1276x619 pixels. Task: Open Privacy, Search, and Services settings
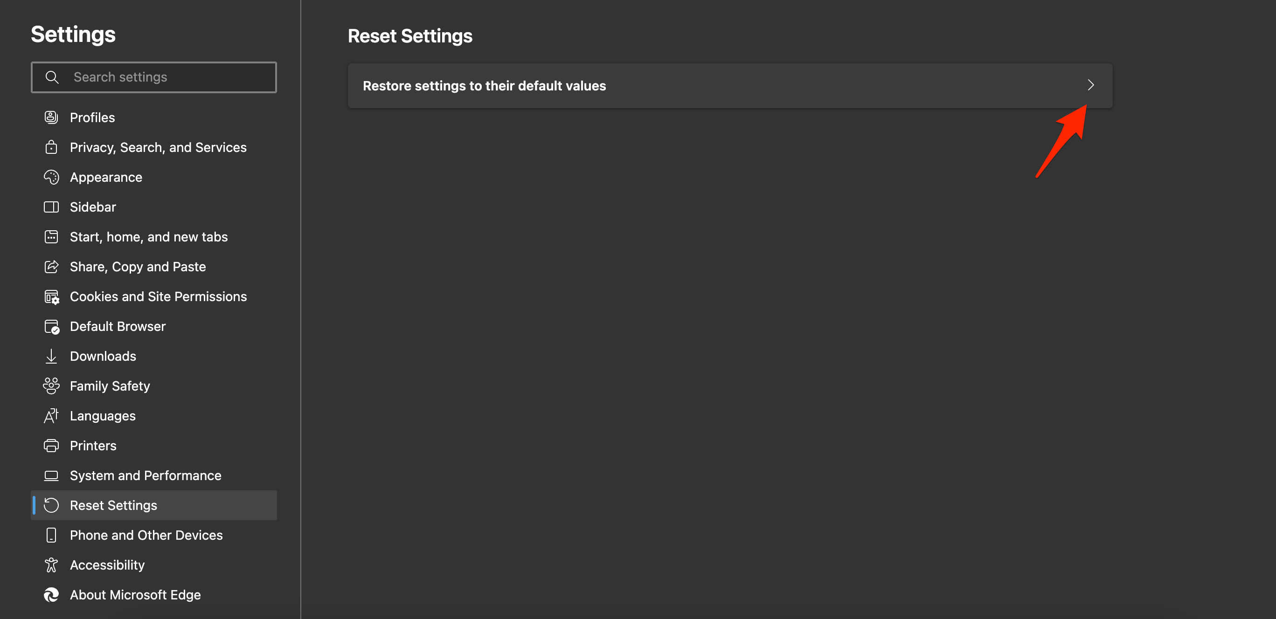pyautogui.click(x=159, y=147)
